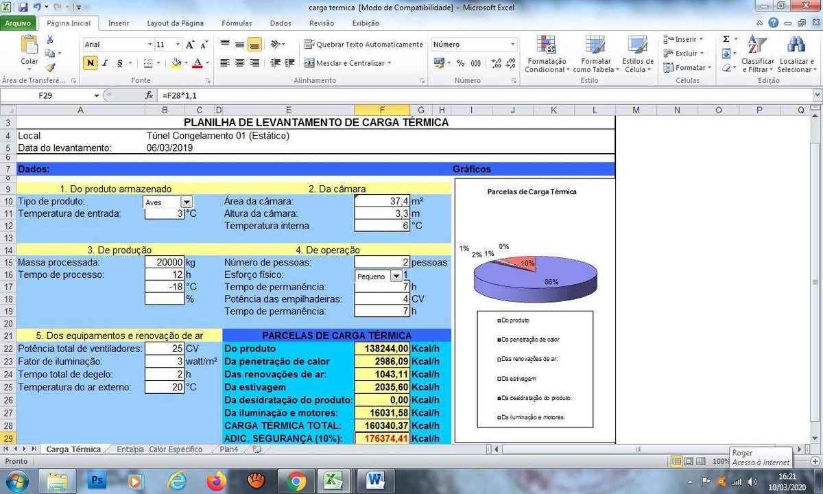Open Formatação Condicional in the ribbon
Viewport: 823px width, 494px height.
pos(545,55)
